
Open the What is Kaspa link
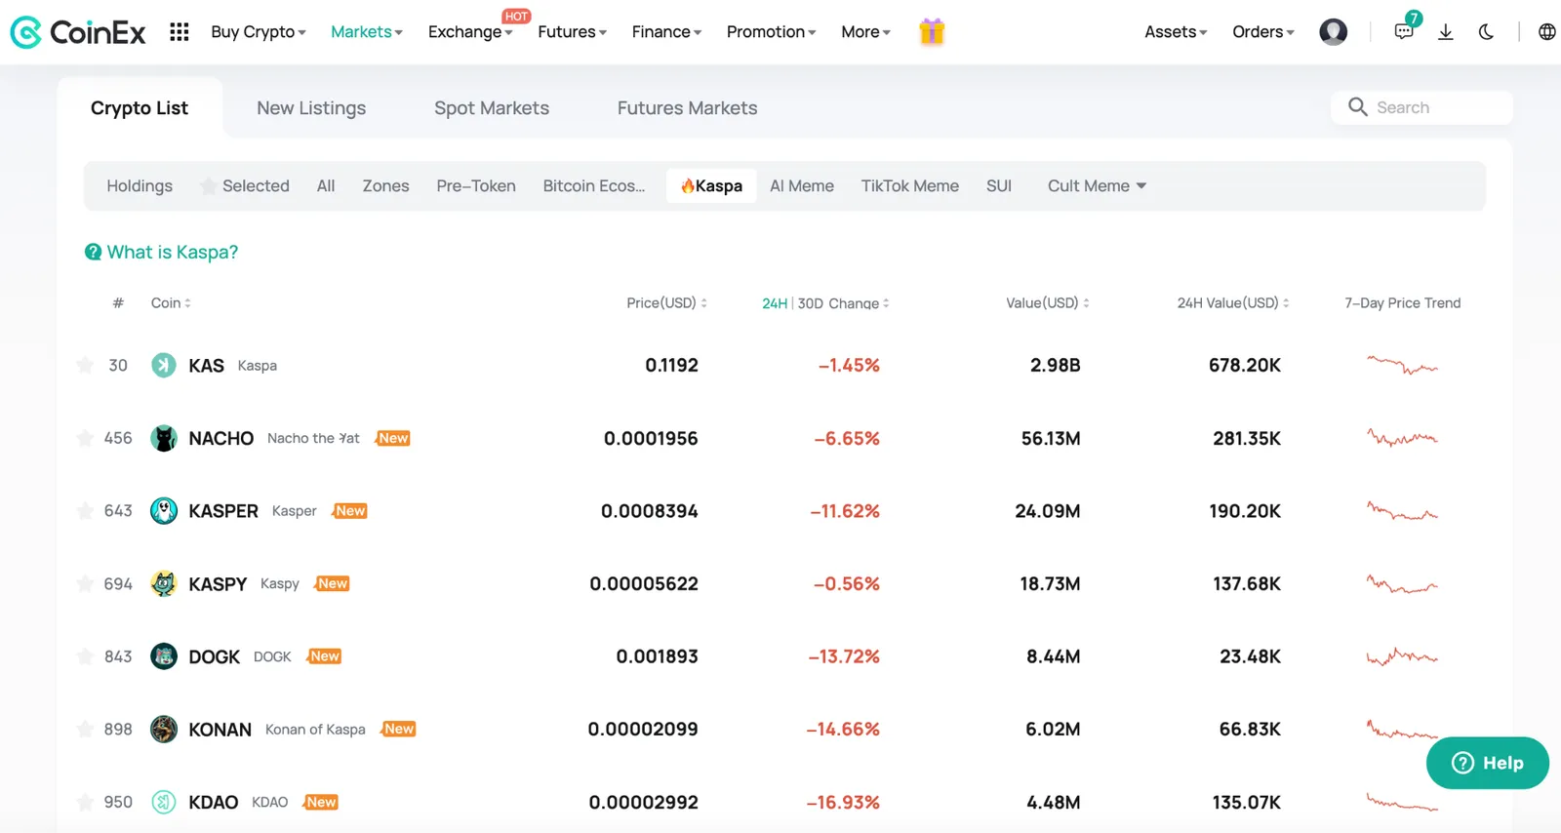coord(173,252)
